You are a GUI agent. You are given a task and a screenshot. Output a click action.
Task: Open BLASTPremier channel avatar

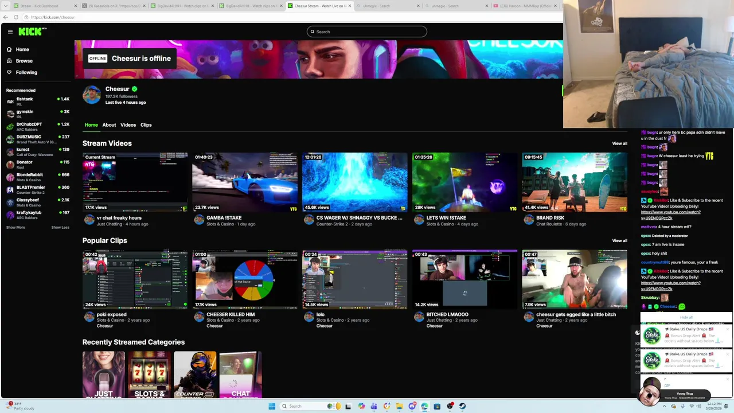[10, 189]
